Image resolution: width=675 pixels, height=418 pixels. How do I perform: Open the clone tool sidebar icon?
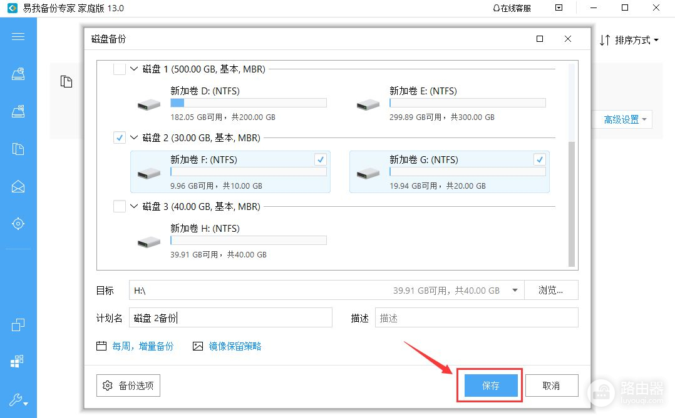tap(18, 325)
